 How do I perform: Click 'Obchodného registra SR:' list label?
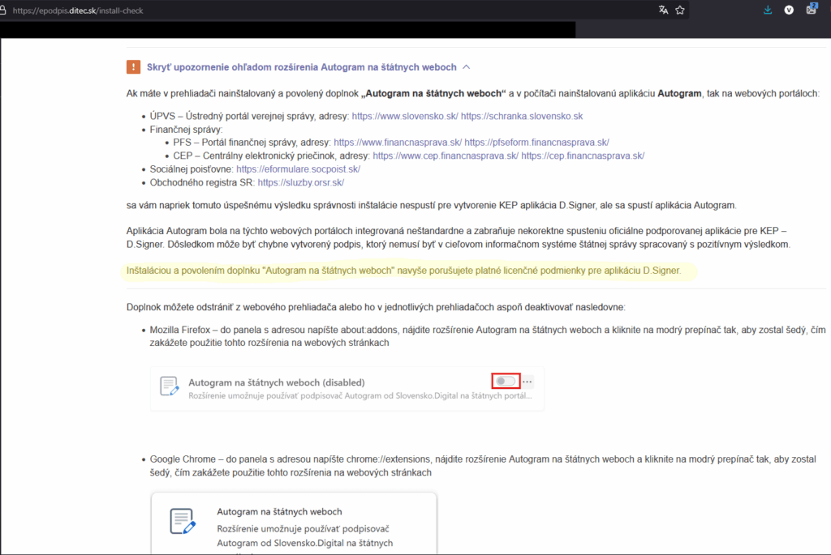pyautogui.click(x=202, y=182)
